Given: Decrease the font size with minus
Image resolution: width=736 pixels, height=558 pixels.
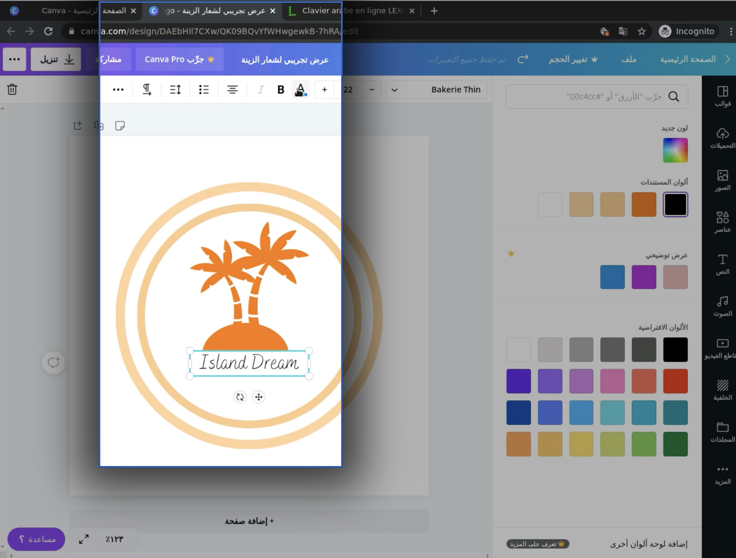Looking at the screenshot, I should 372,90.
